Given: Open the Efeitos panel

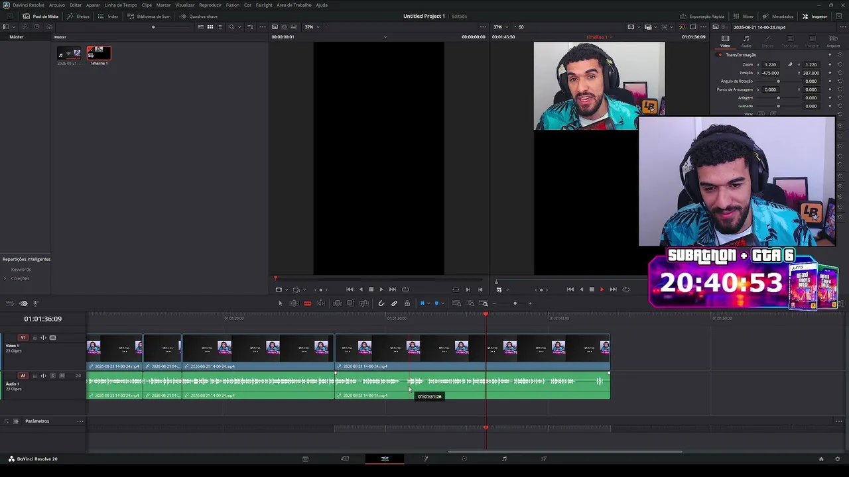Looking at the screenshot, I should click(78, 16).
